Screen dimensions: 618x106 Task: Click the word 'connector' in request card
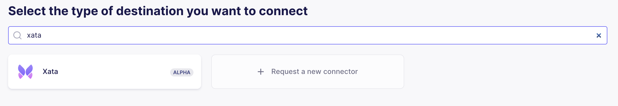pos(340,72)
